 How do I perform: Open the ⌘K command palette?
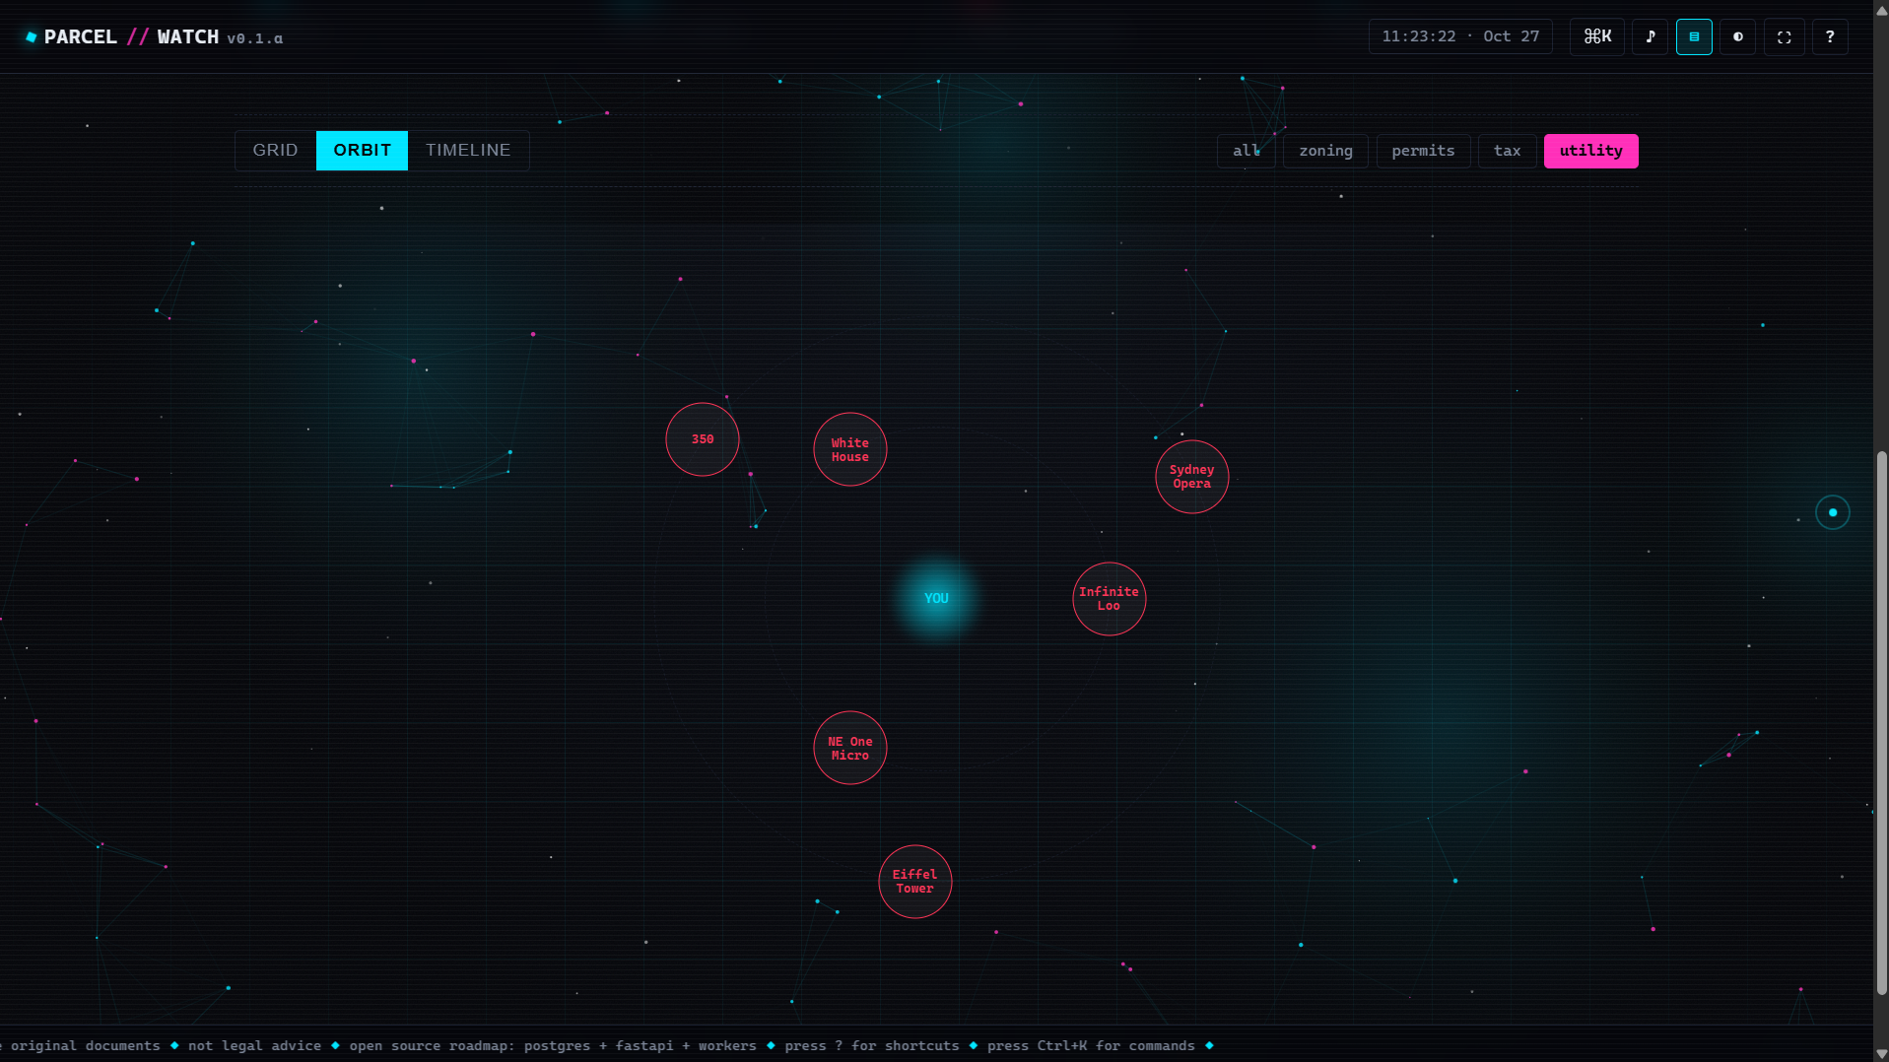tap(1597, 36)
